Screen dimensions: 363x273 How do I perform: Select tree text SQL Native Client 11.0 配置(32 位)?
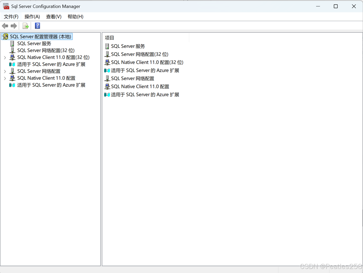coord(53,57)
